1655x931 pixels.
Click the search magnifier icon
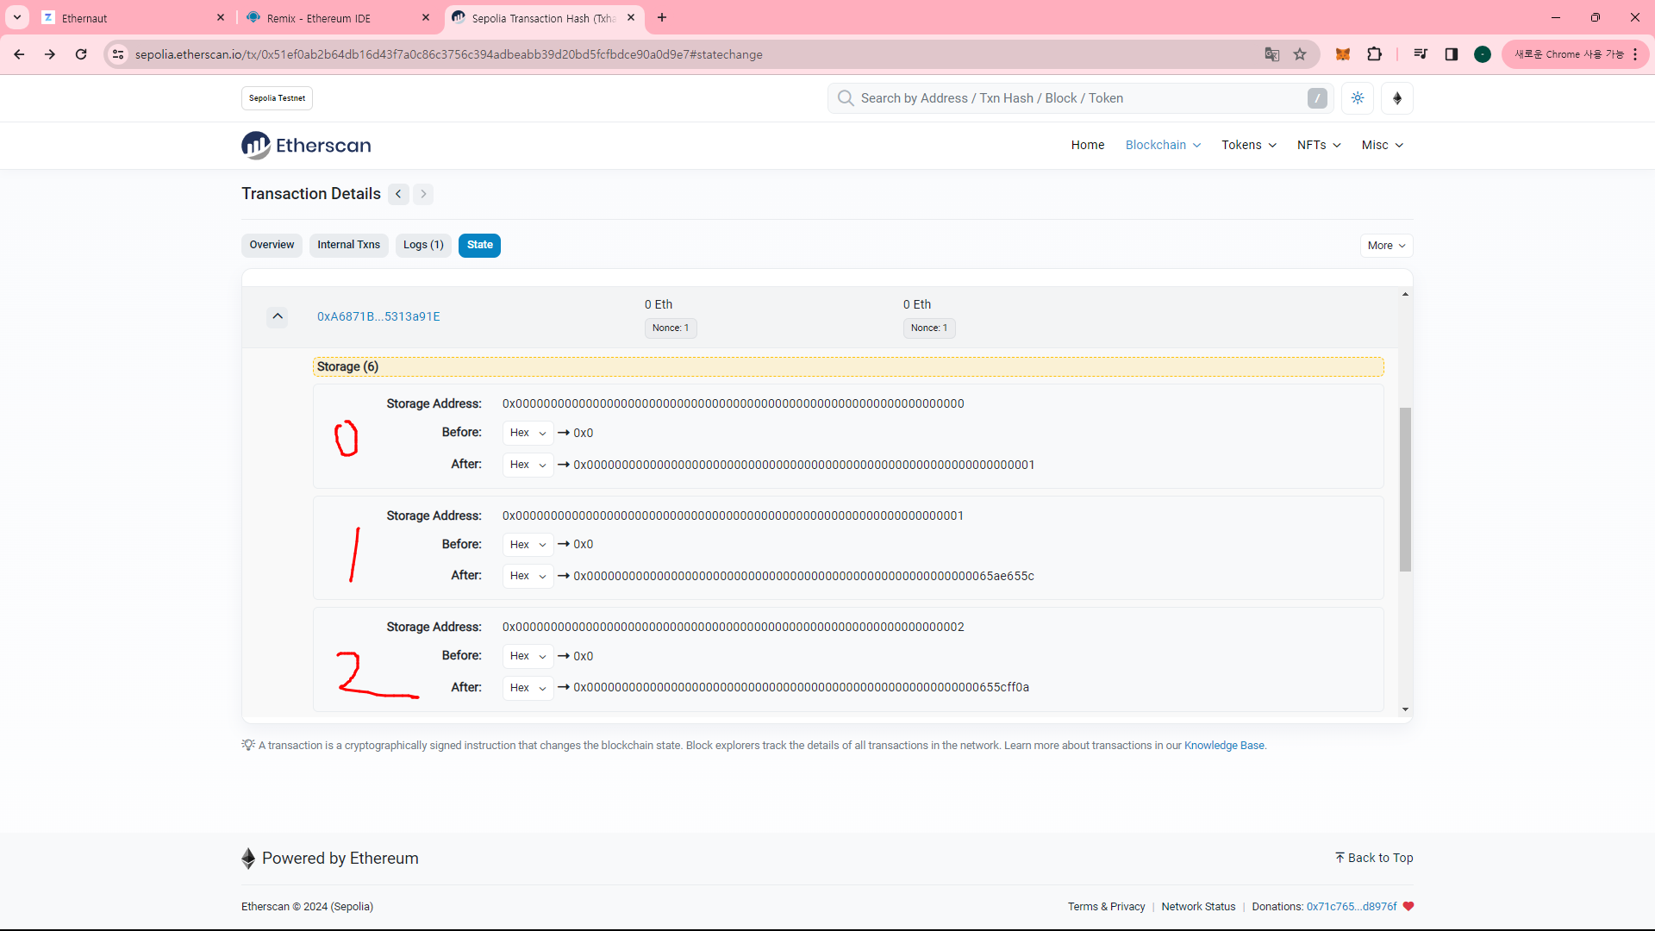(846, 98)
